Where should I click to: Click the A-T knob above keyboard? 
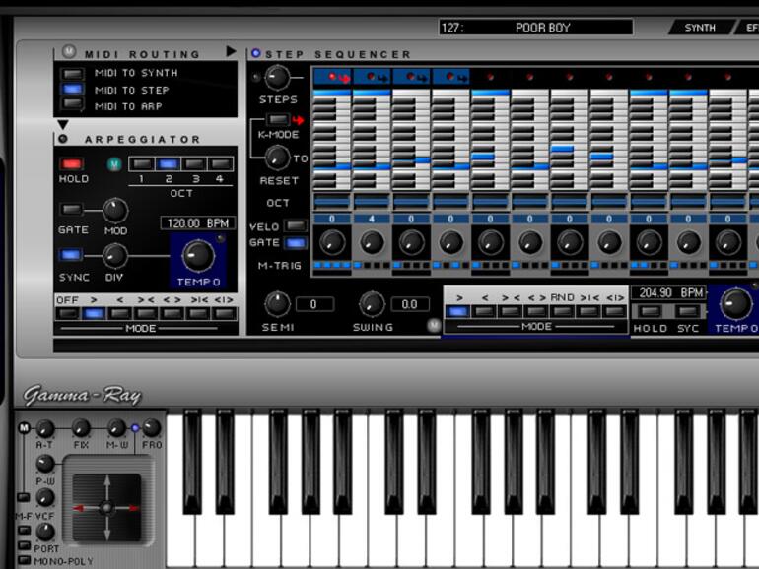[45, 428]
